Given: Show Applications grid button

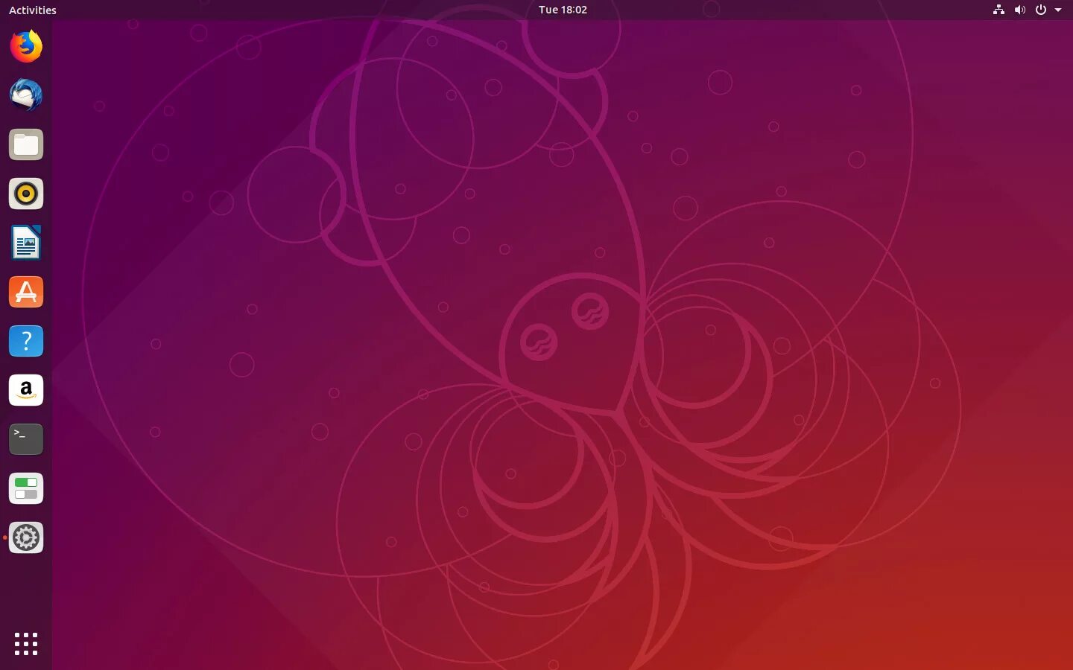Looking at the screenshot, I should coord(26,644).
